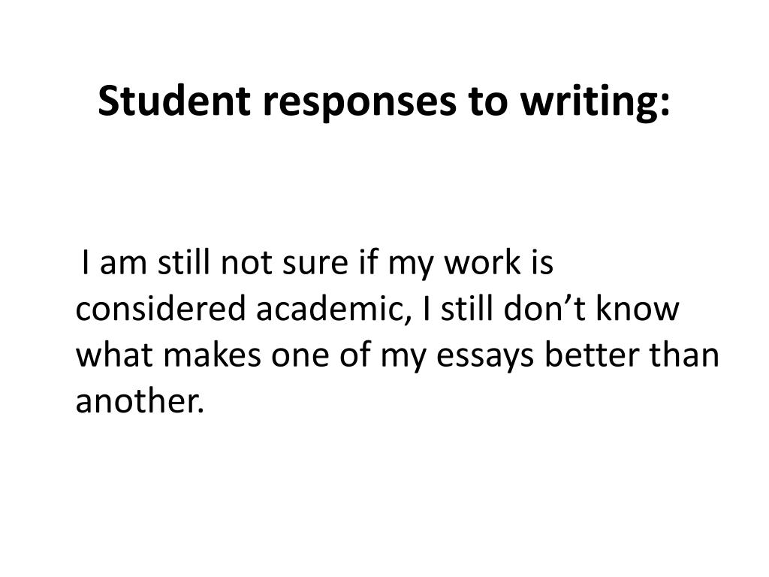Click the word 'am' in the first body line

[x=124, y=265]
